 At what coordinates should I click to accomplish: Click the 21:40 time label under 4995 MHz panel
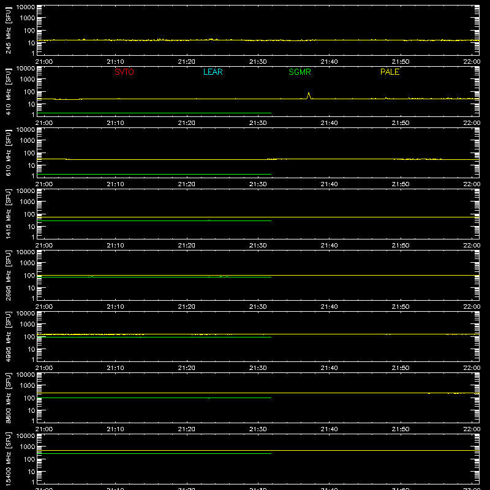click(x=330, y=368)
